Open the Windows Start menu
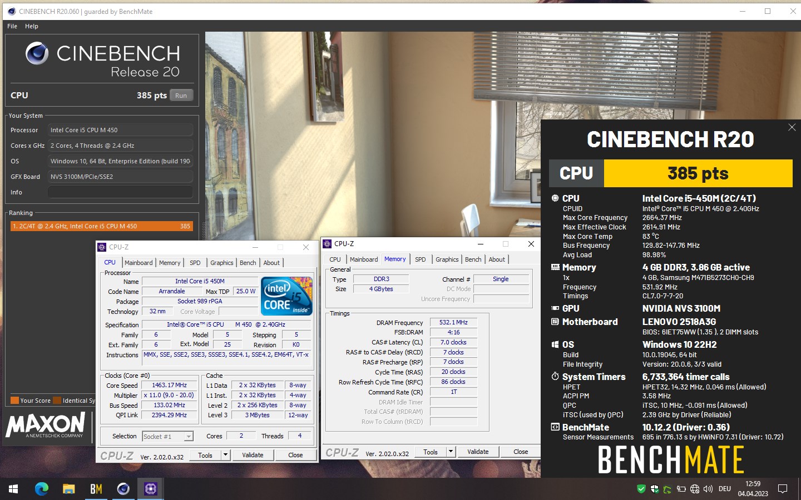 (13, 489)
